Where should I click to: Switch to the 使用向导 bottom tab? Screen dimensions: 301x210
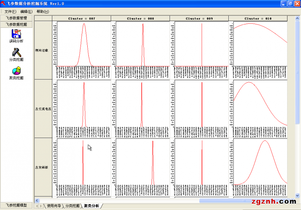53,206
